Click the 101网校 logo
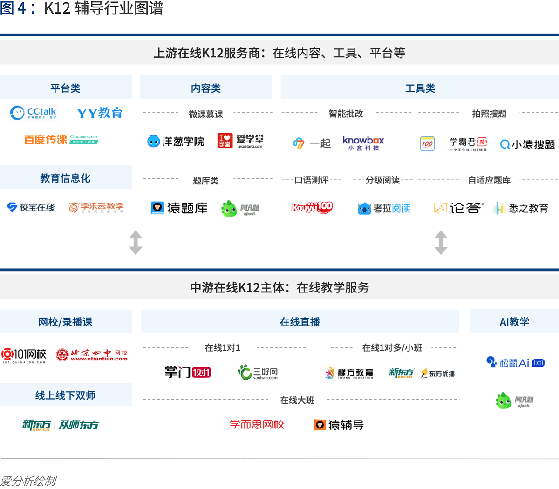Screen dimensions: 559x489 (x=24, y=356)
